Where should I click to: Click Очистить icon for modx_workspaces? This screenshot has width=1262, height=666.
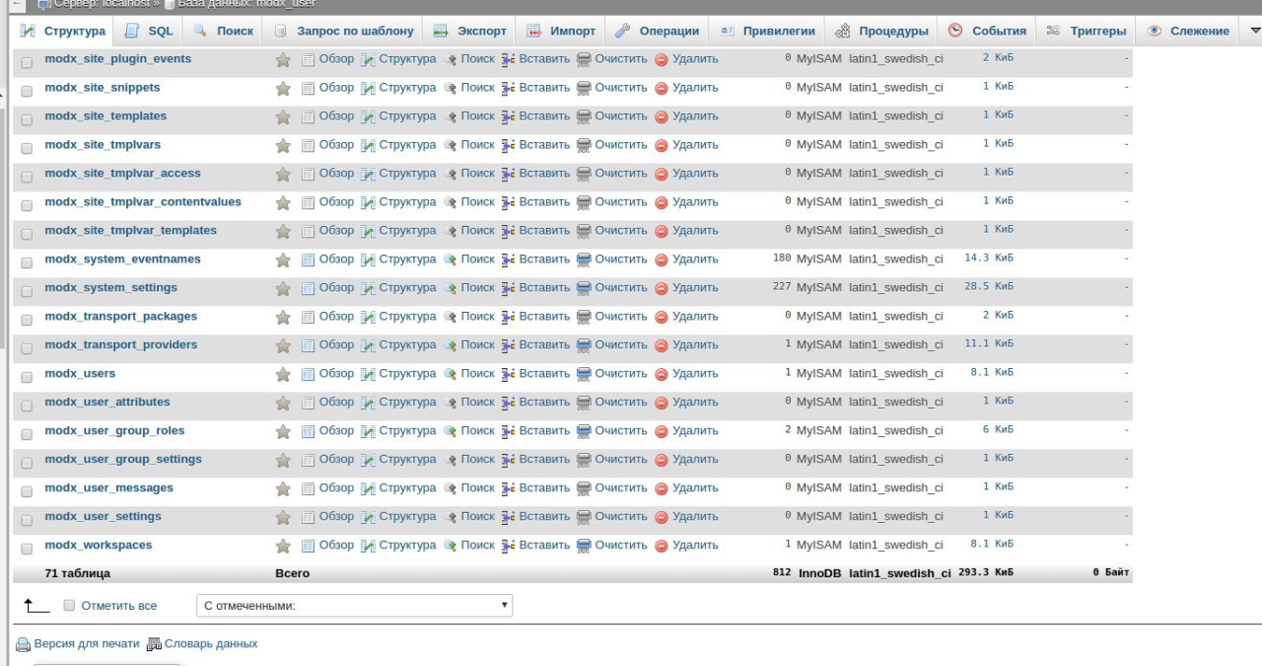point(584,546)
